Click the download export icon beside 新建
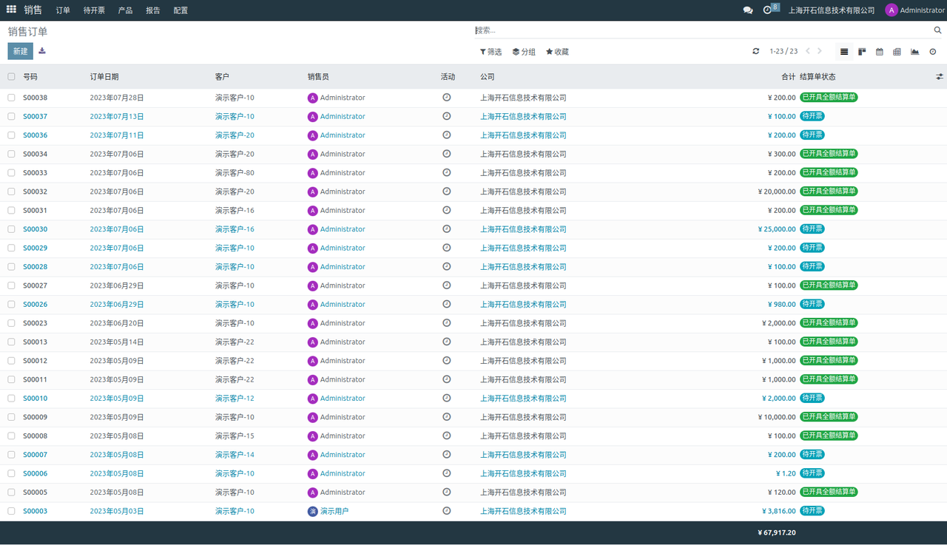Viewport: 947px width, 545px height. pos(42,51)
